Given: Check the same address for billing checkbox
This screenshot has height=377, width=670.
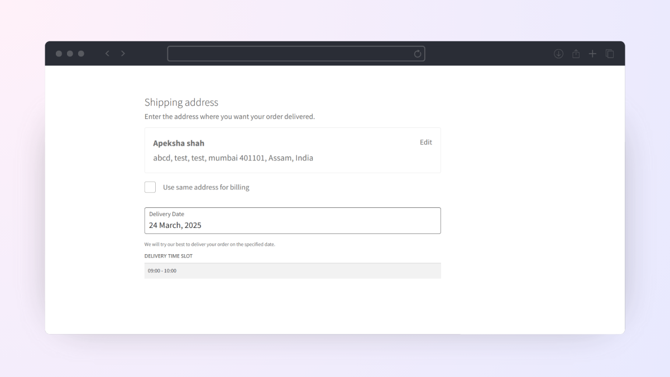Looking at the screenshot, I should (x=150, y=187).
